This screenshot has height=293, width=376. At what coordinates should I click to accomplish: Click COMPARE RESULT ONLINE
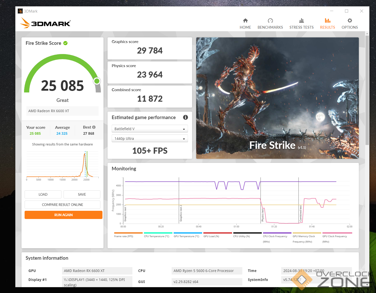[62, 205]
